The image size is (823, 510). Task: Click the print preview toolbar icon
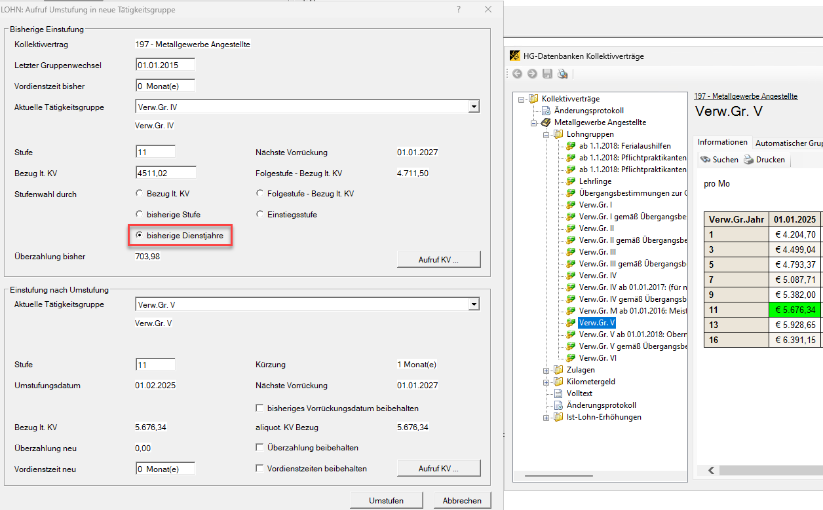coord(562,74)
